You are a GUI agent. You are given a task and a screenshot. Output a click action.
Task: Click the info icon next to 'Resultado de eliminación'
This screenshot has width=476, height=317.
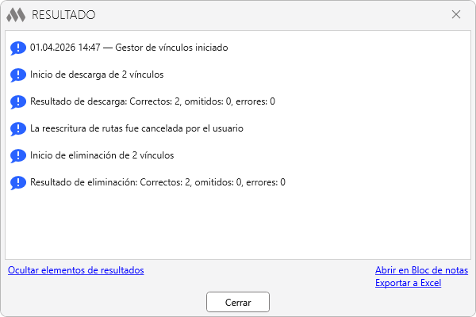(17, 183)
